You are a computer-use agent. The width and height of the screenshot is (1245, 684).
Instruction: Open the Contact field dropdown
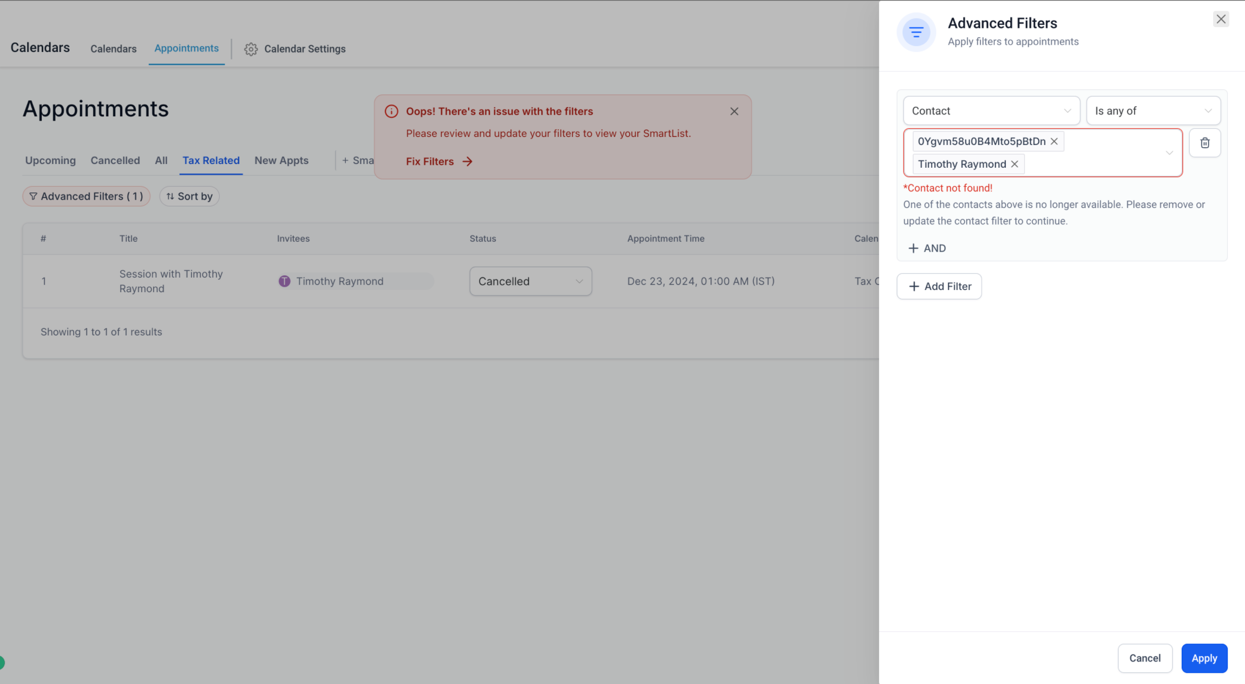coord(991,111)
